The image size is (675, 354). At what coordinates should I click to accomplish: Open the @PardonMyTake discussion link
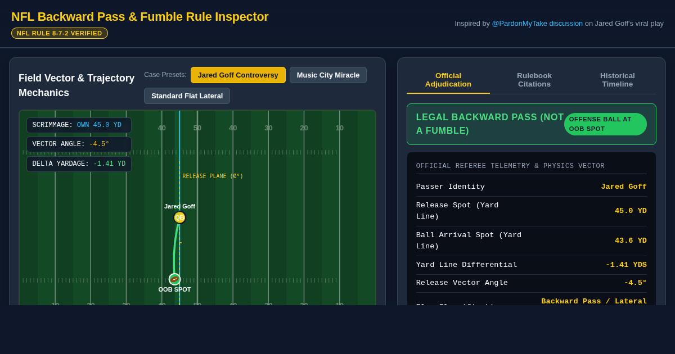(537, 24)
